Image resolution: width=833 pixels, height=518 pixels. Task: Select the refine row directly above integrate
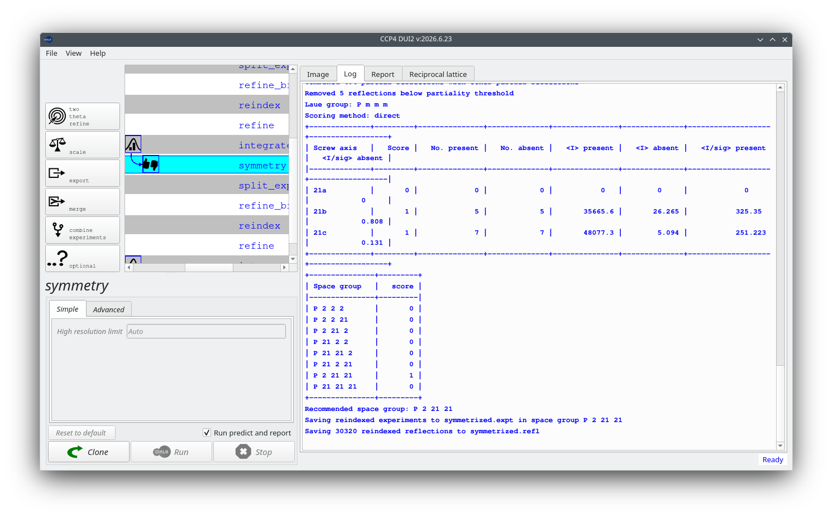click(x=207, y=125)
